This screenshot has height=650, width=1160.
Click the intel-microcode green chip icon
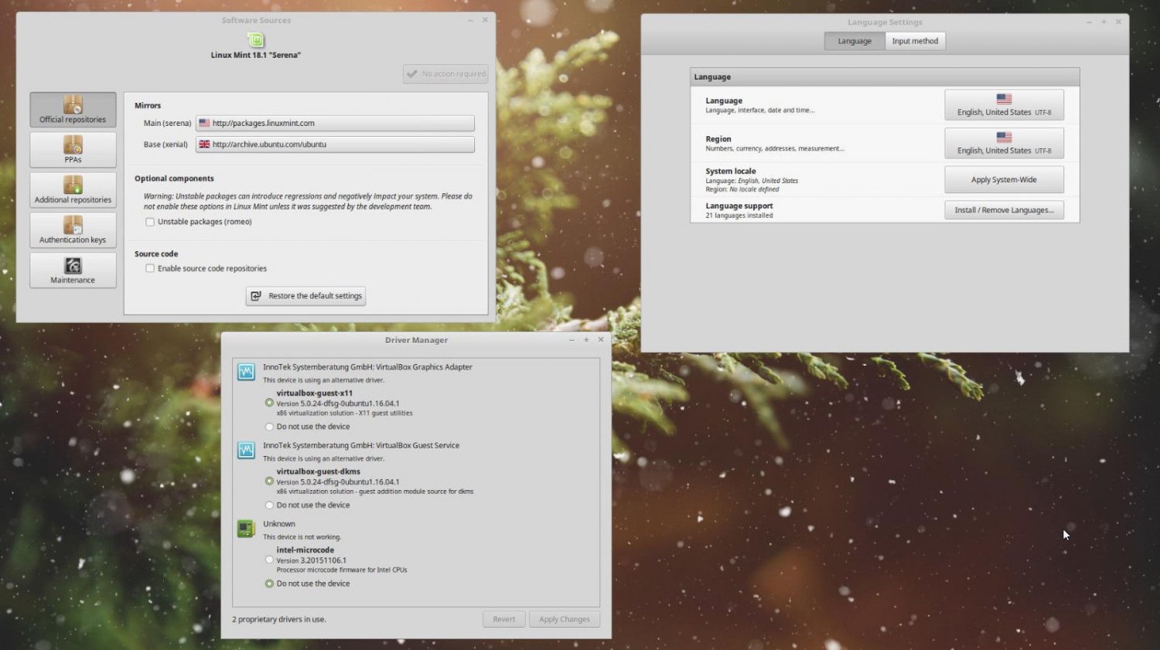[x=246, y=528]
